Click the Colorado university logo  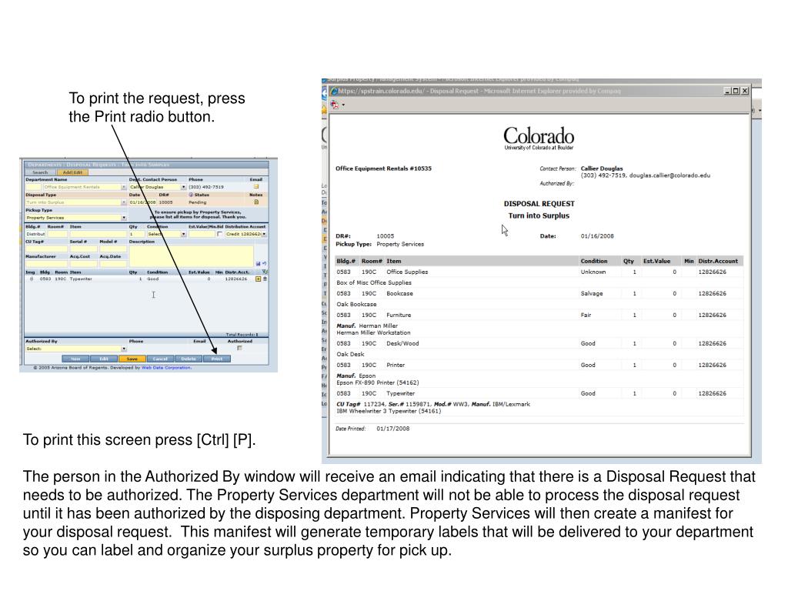pos(539,139)
